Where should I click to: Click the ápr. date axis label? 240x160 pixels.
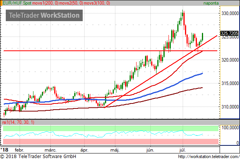coord(84,150)
